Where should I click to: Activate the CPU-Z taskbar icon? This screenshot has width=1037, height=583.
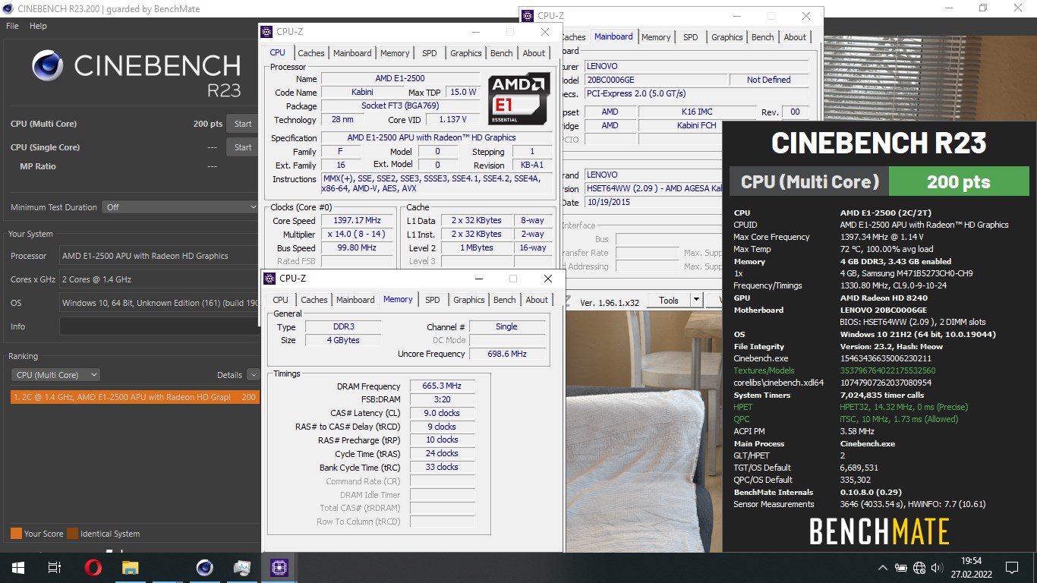pos(279,567)
